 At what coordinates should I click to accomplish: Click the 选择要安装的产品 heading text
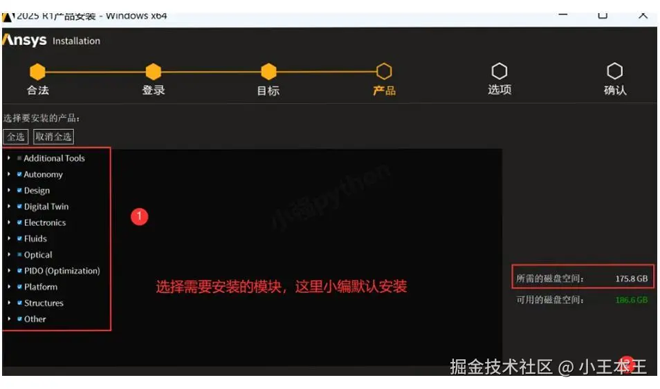[42, 118]
